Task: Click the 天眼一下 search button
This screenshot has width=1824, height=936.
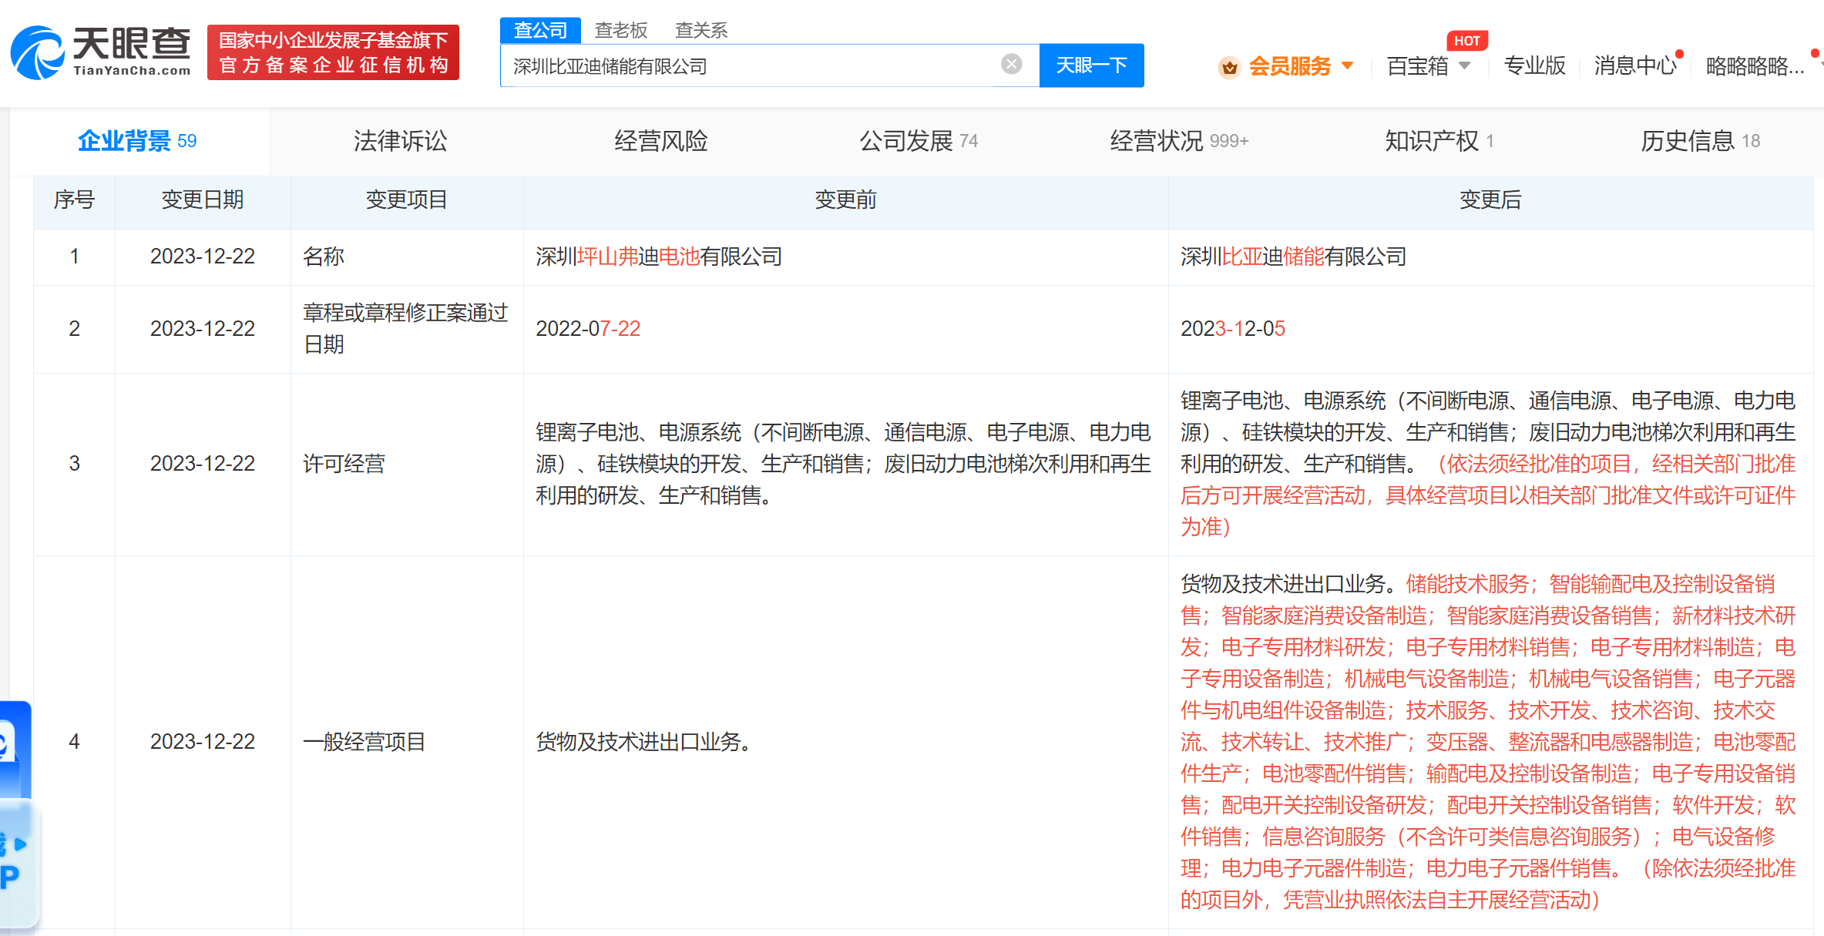Action: tap(1090, 65)
